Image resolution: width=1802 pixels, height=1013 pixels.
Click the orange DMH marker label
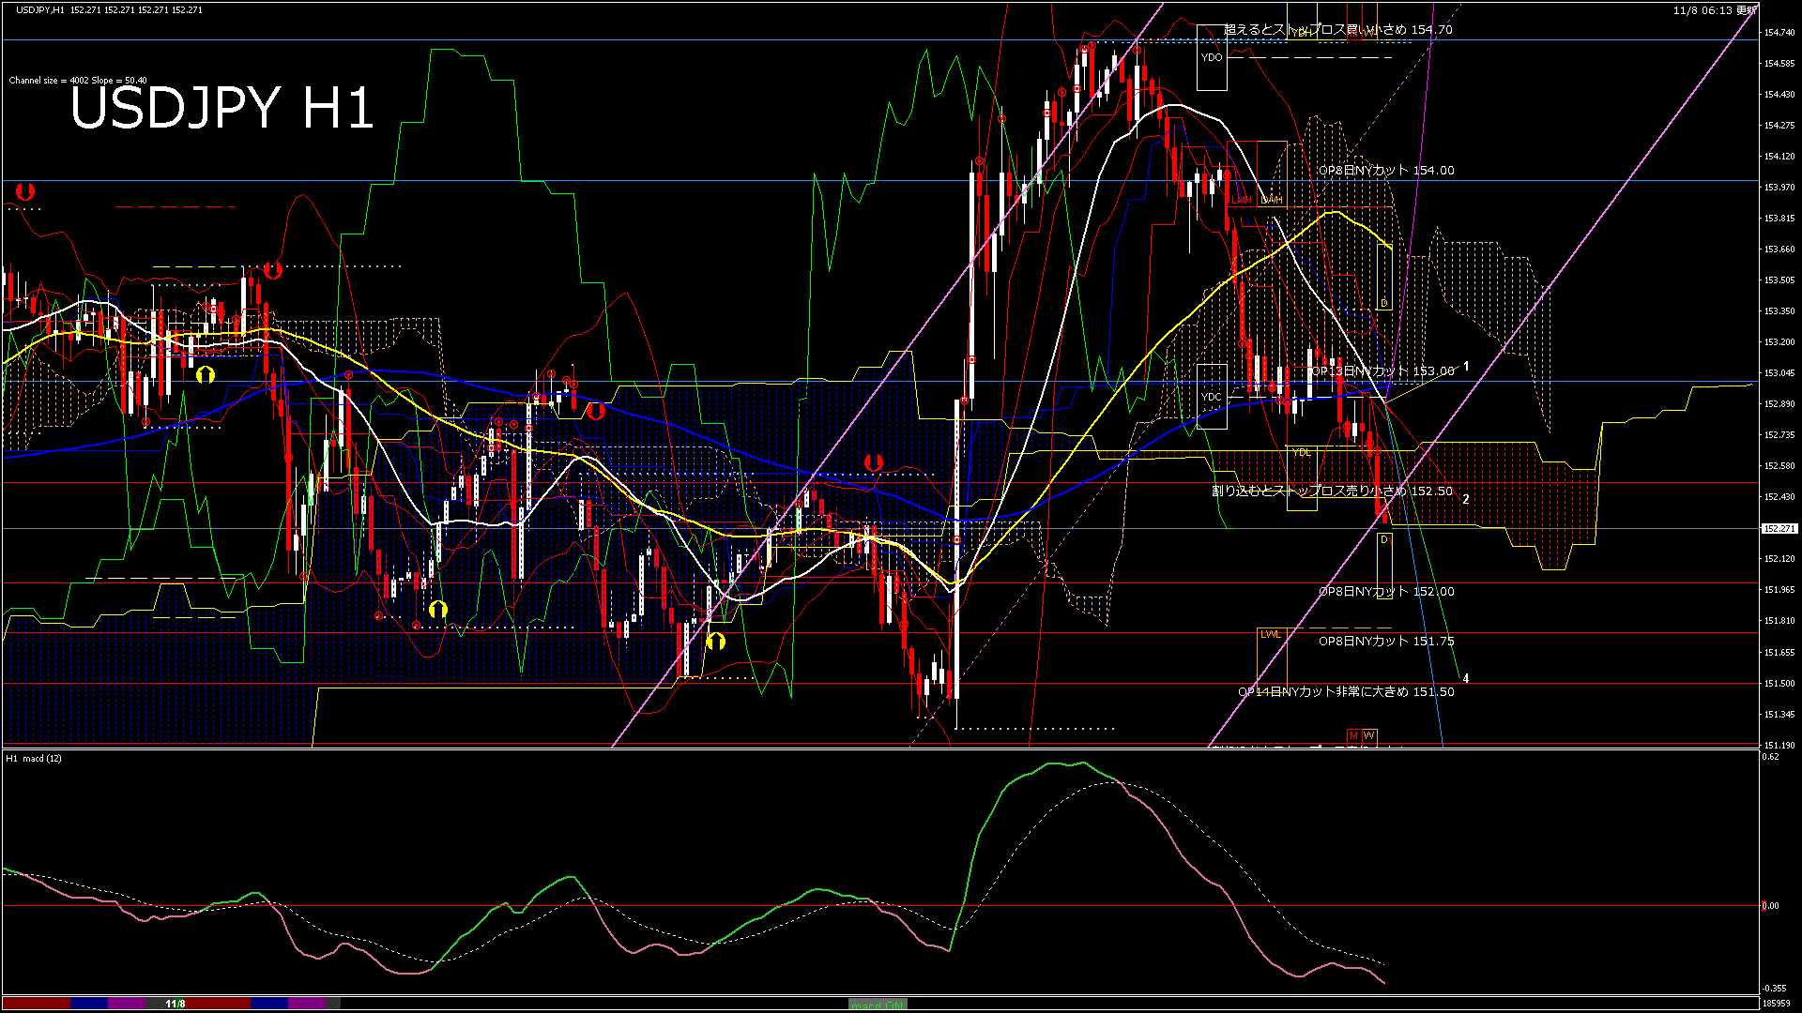(1272, 201)
